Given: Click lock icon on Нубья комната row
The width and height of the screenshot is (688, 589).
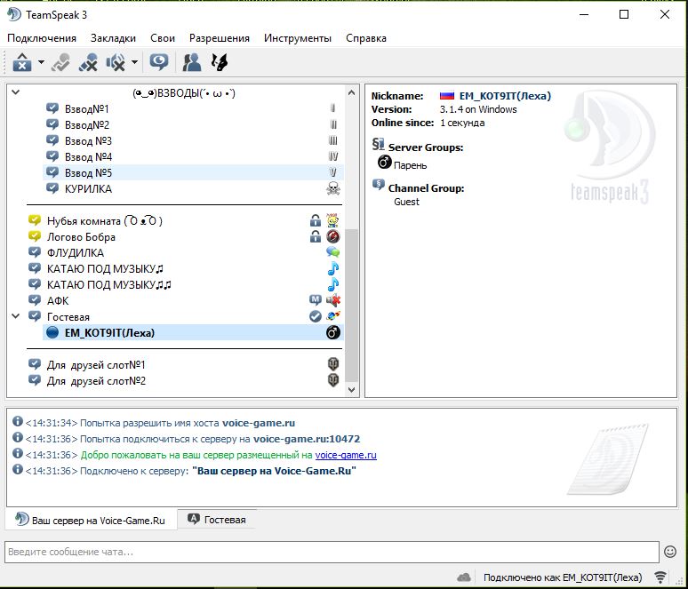Looking at the screenshot, I should point(315,220).
